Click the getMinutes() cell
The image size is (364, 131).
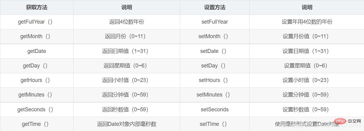35,95
